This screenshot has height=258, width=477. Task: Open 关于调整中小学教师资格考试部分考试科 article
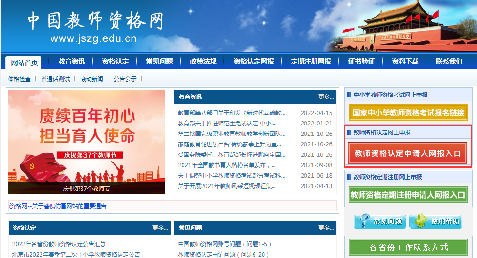coord(231,175)
